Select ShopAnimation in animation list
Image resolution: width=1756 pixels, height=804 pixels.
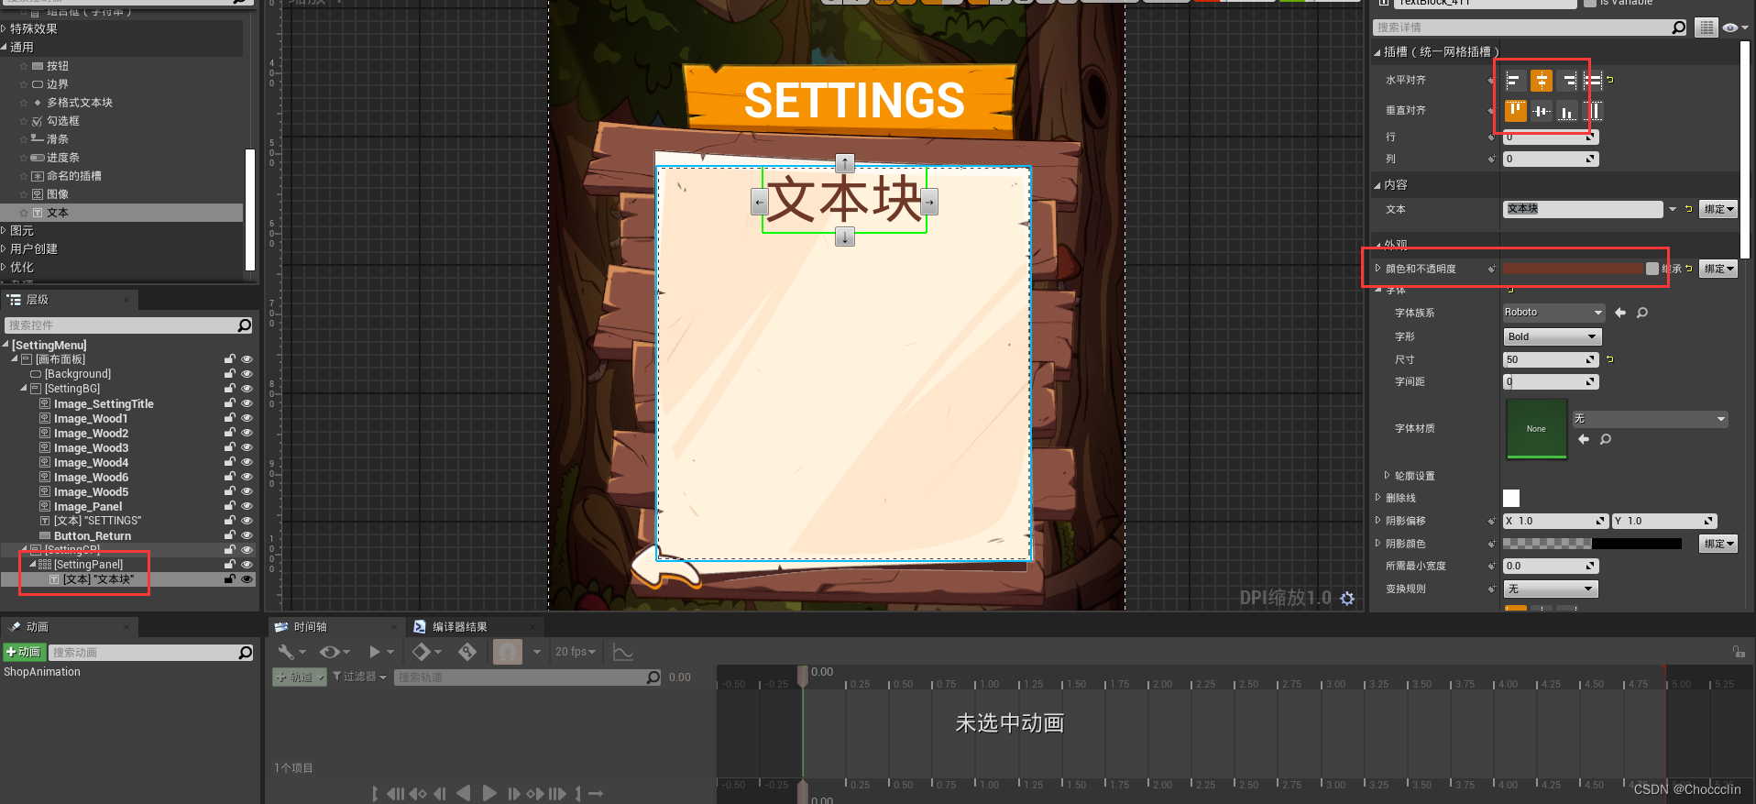(x=42, y=672)
